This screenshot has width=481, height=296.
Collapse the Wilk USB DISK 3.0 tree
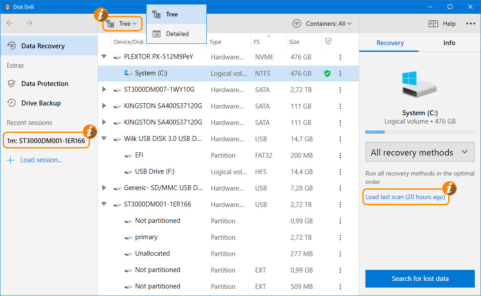(104, 139)
